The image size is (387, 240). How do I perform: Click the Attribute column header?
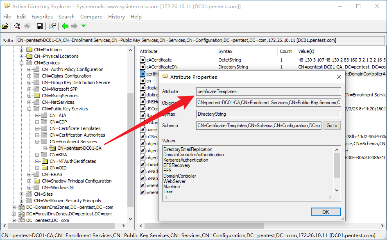177,51
